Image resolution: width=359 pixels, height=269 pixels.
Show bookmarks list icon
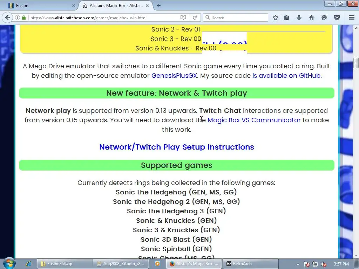coord(286,18)
